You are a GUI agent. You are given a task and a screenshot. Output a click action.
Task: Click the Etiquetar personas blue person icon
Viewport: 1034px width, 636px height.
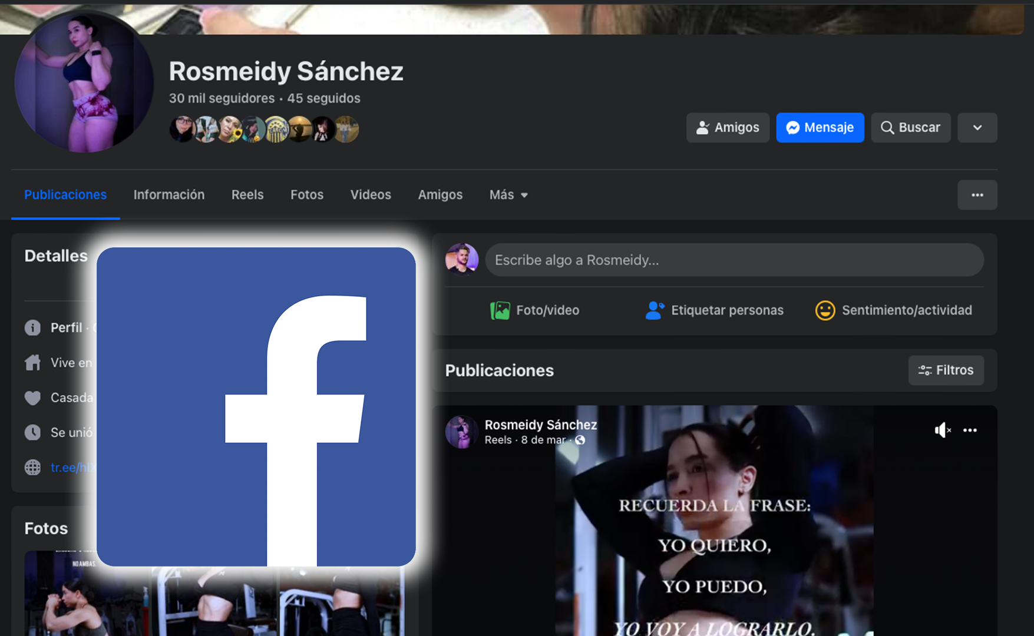(x=655, y=310)
